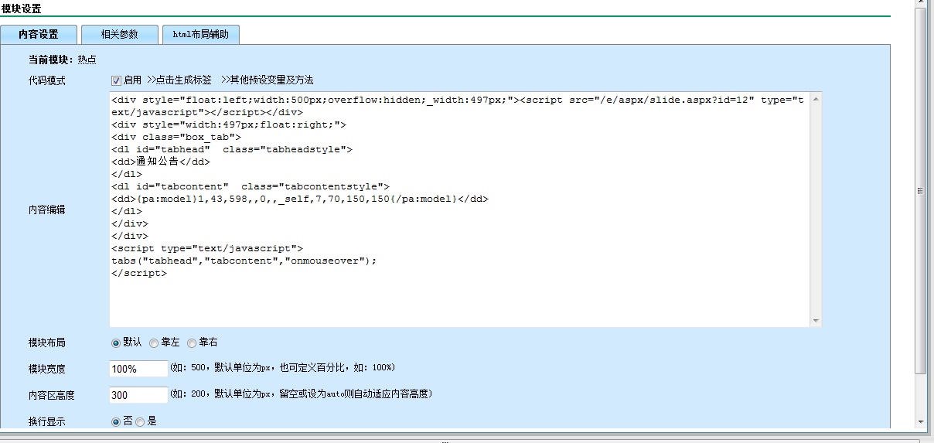Click the 模块宽度 input showing 100%
934x443 pixels.
(x=138, y=369)
